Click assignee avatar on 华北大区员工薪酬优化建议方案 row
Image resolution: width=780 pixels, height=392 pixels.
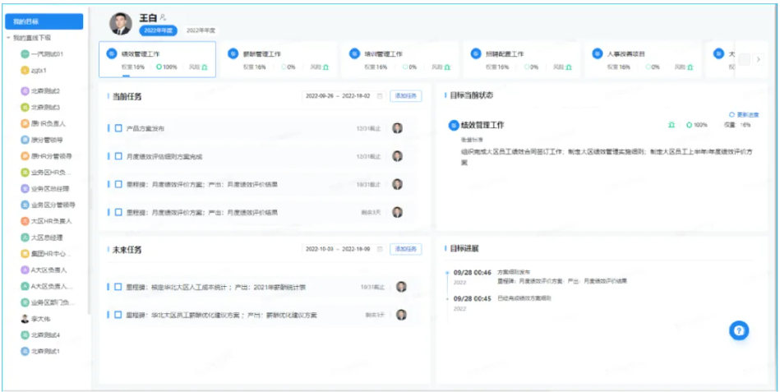coord(401,315)
